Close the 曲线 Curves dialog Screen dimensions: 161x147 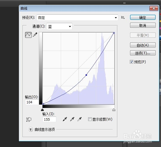point(154,8)
